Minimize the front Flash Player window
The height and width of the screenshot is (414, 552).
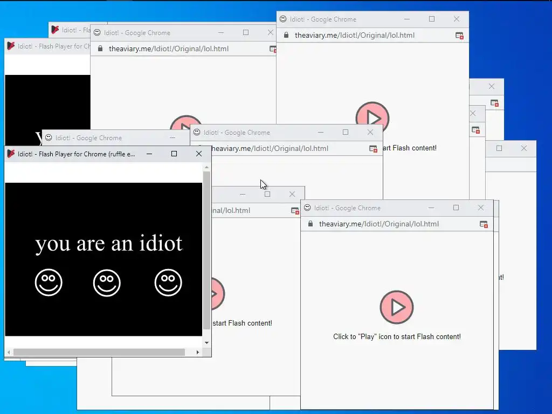[x=149, y=154]
